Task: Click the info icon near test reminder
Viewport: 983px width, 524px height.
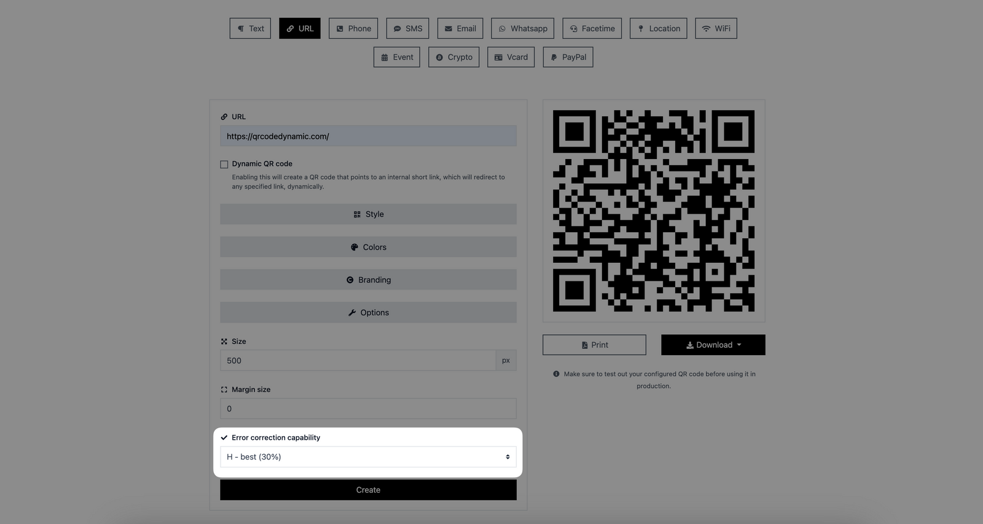Action: pos(557,373)
